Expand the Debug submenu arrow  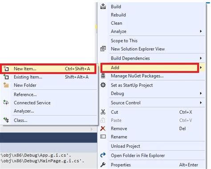[x=201, y=93]
